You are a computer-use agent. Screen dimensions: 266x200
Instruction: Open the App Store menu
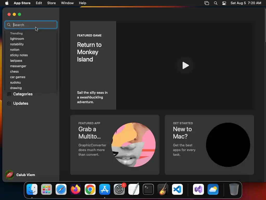pos(22,3)
